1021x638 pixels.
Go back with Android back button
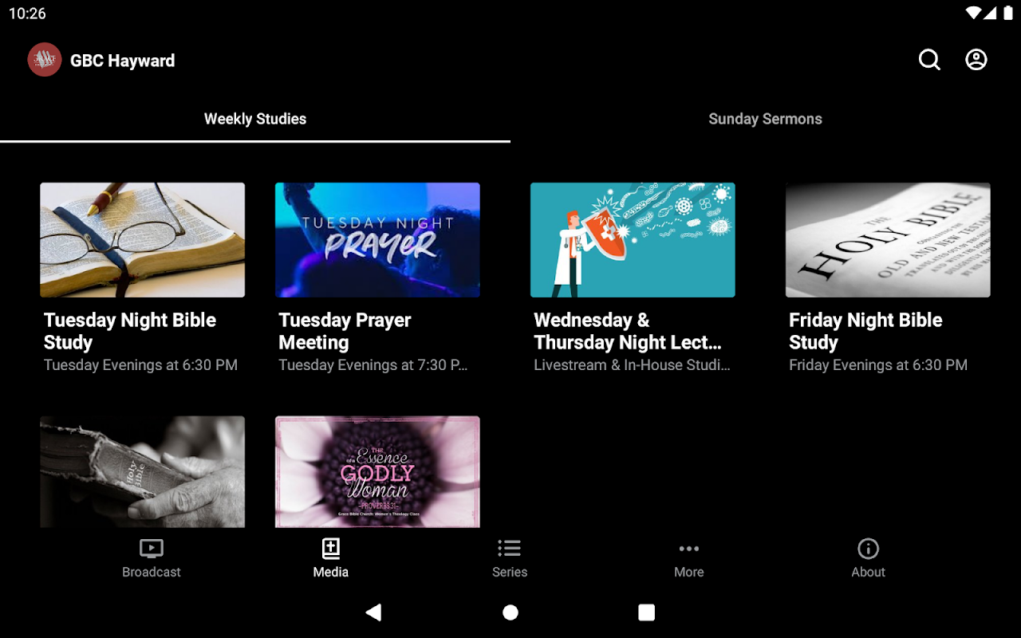pos(373,612)
